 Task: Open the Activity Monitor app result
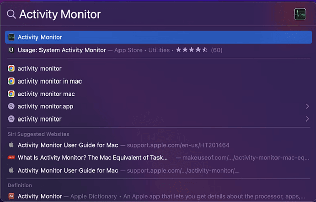159,37
